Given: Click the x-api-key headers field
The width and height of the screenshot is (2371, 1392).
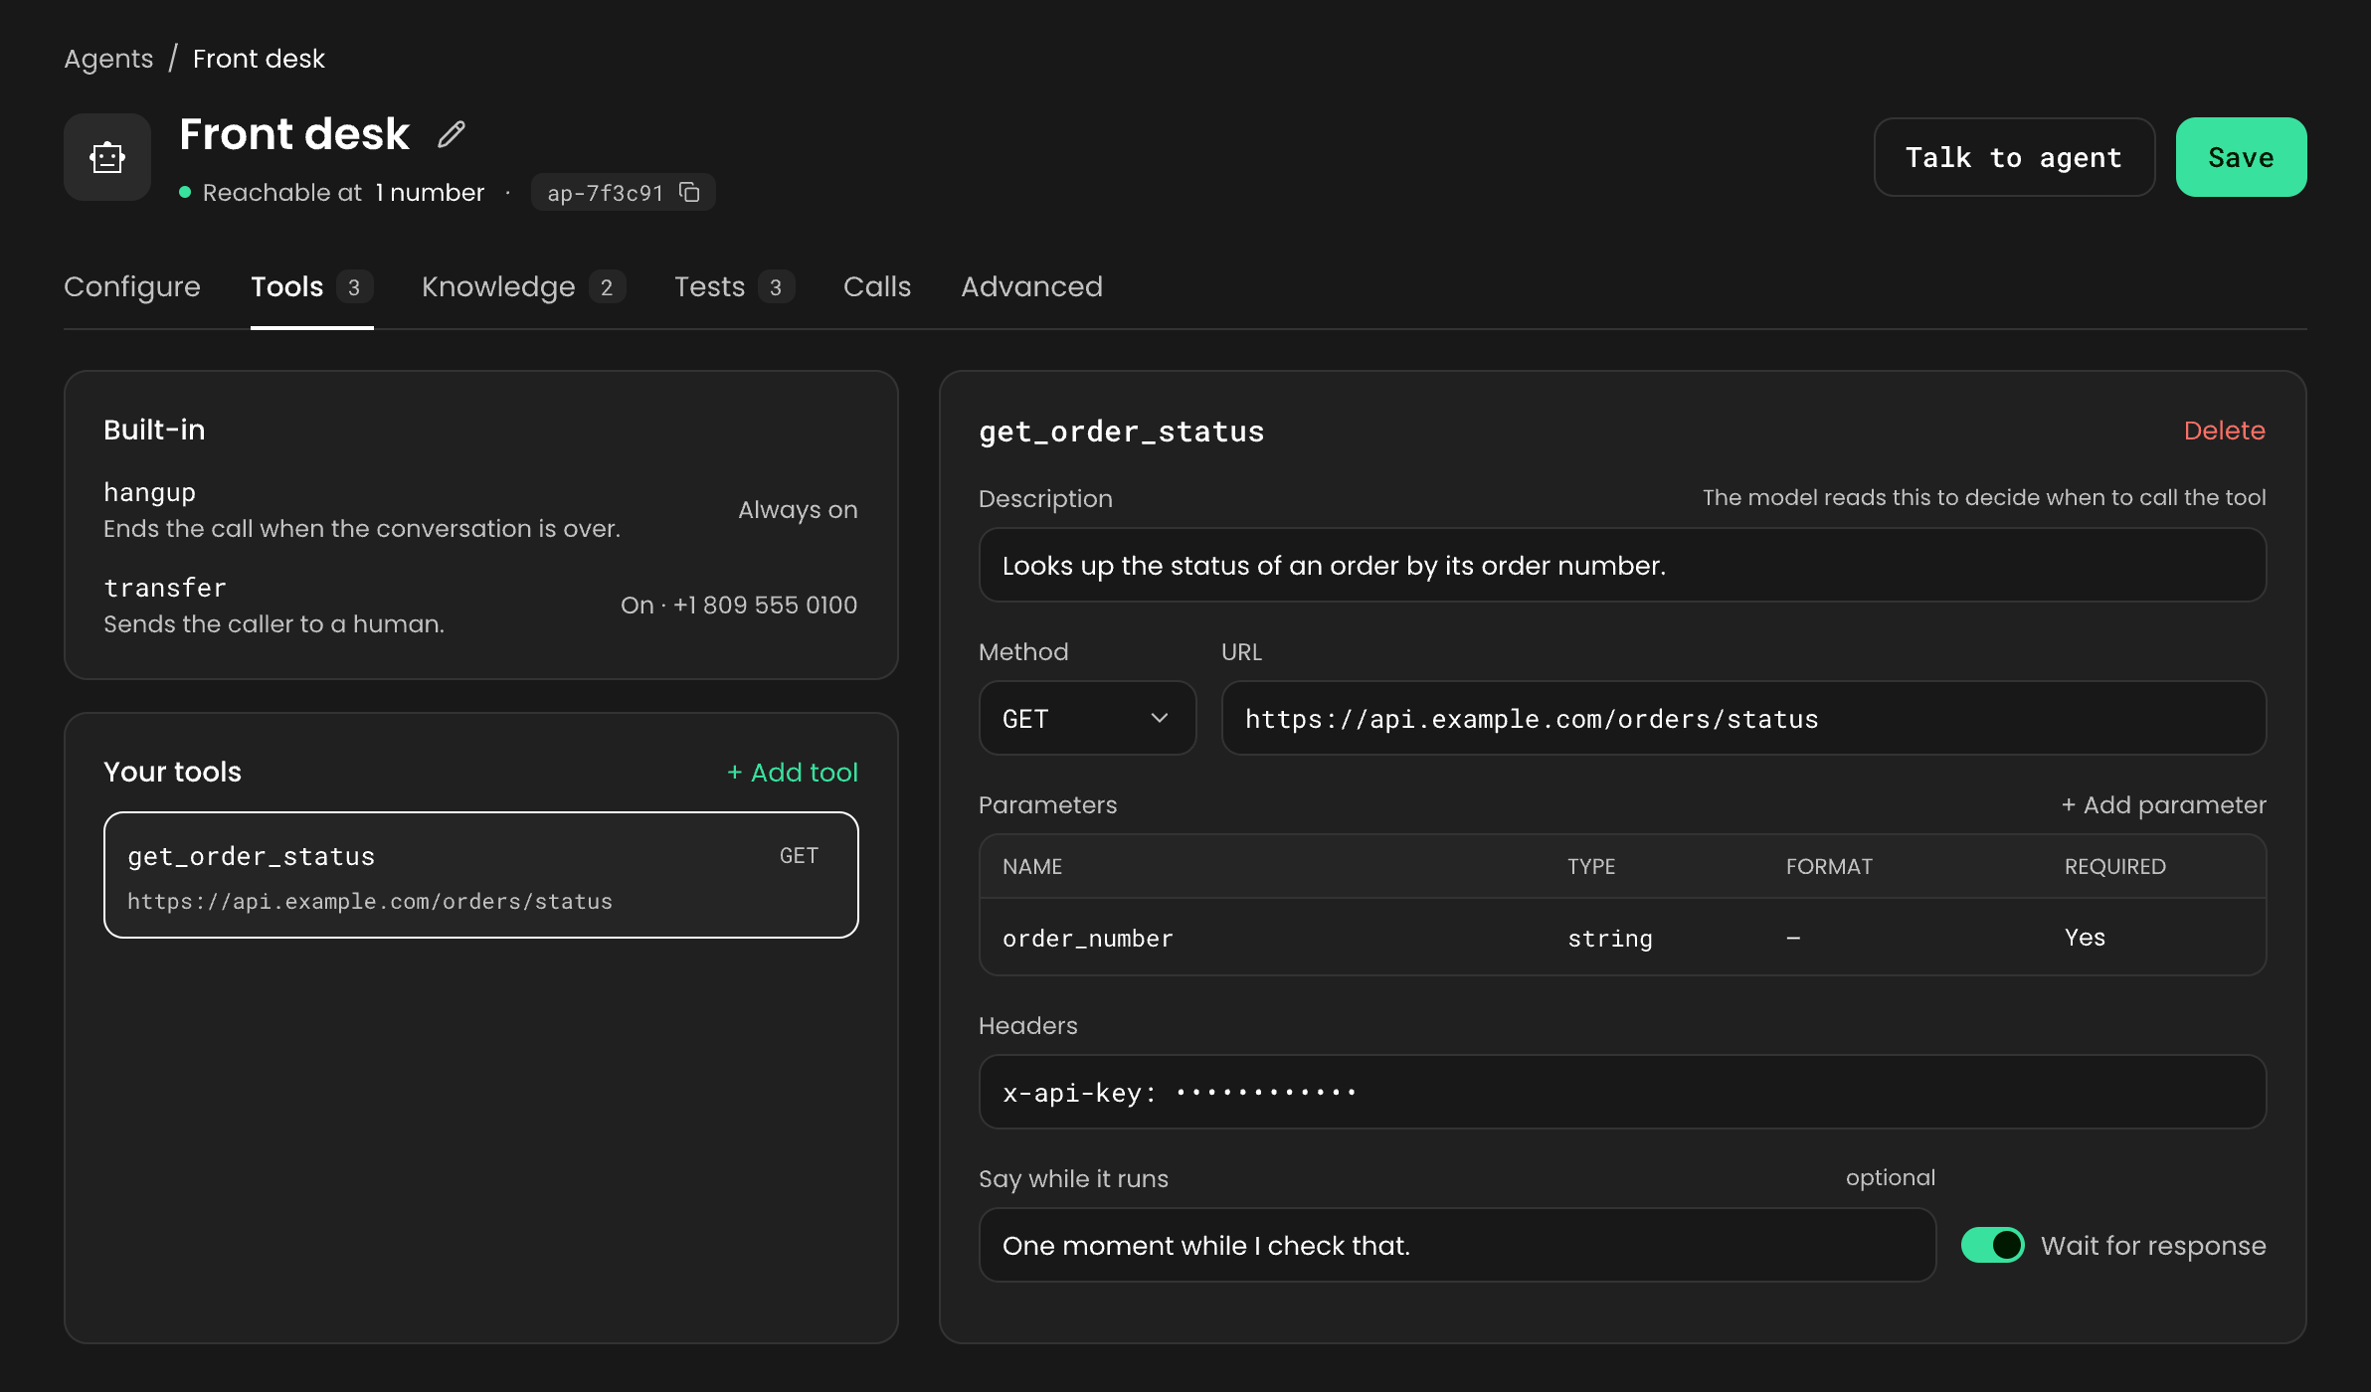Looking at the screenshot, I should click(x=1622, y=1092).
